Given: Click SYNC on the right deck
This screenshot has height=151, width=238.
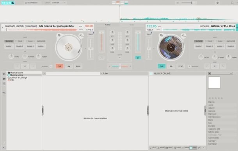Looking at the screenshot, I should [x=181, y=66].
